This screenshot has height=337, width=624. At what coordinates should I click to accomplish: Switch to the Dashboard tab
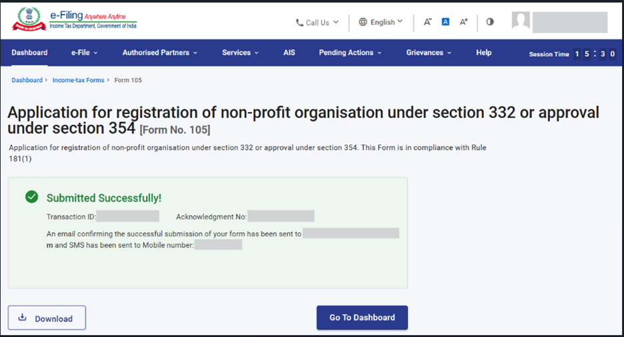click(29, 53)
